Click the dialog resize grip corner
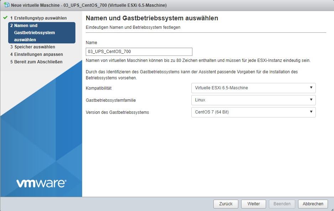The height and width of the screenshot is (211, 334). (332, 209)
